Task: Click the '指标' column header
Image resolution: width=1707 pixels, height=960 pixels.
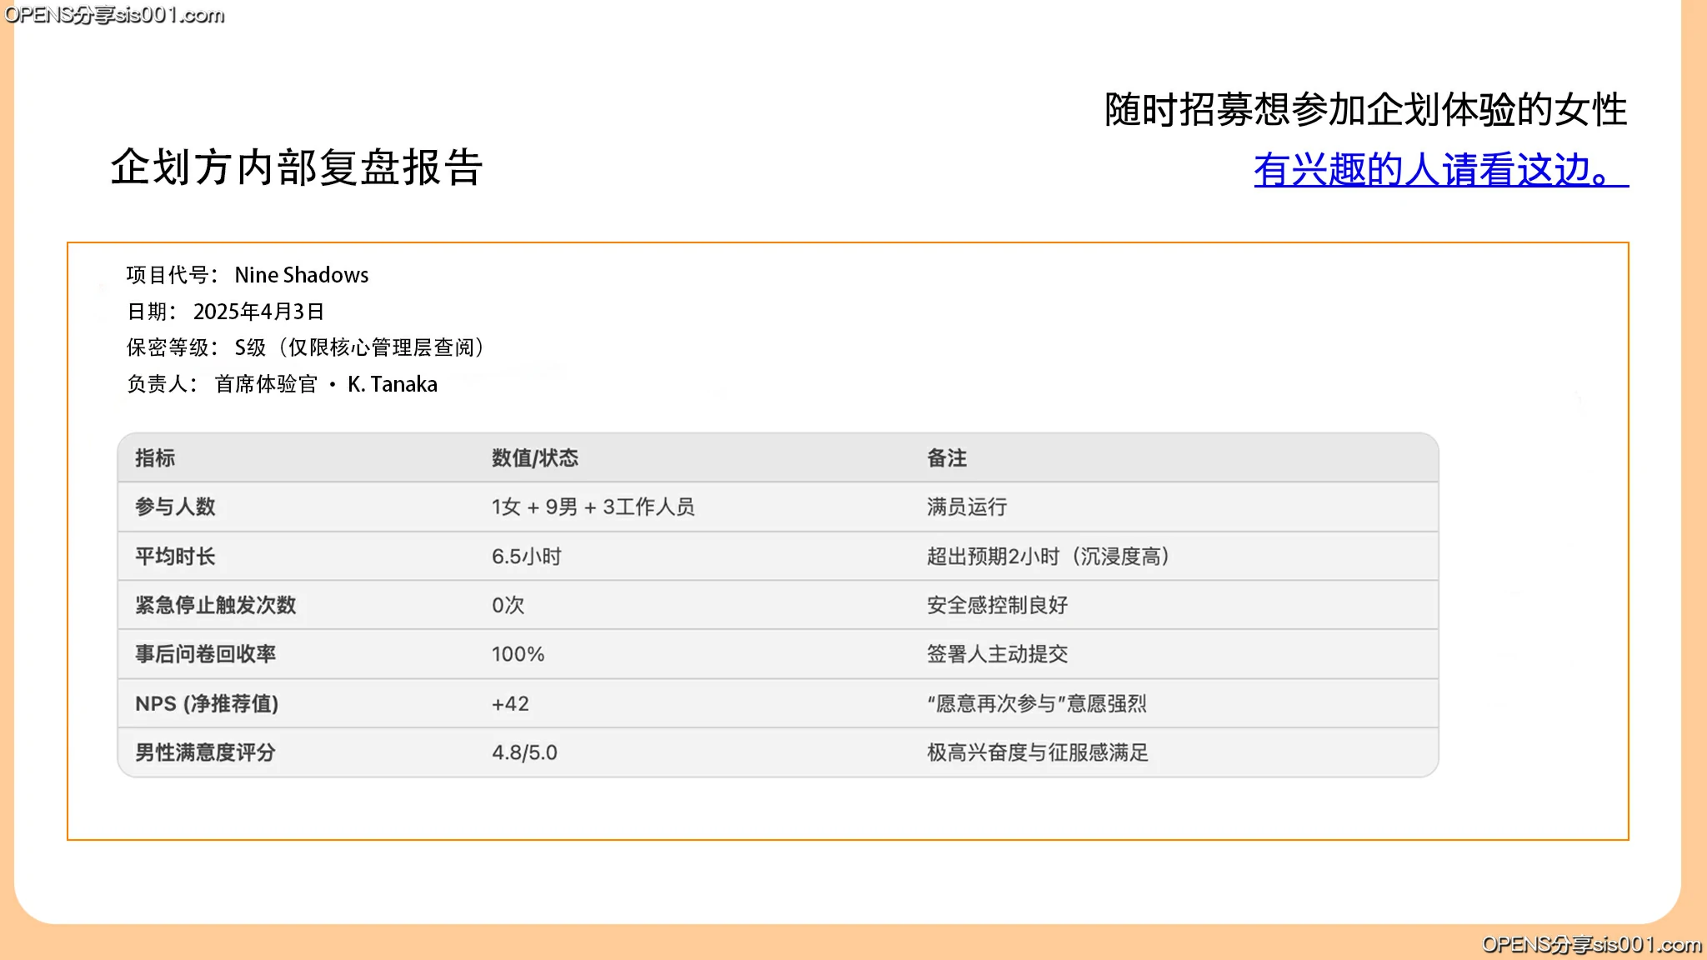Action: [x=155, y=457]
